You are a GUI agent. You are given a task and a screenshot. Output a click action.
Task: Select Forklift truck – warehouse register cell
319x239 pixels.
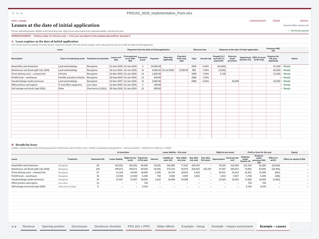[35, 77]
